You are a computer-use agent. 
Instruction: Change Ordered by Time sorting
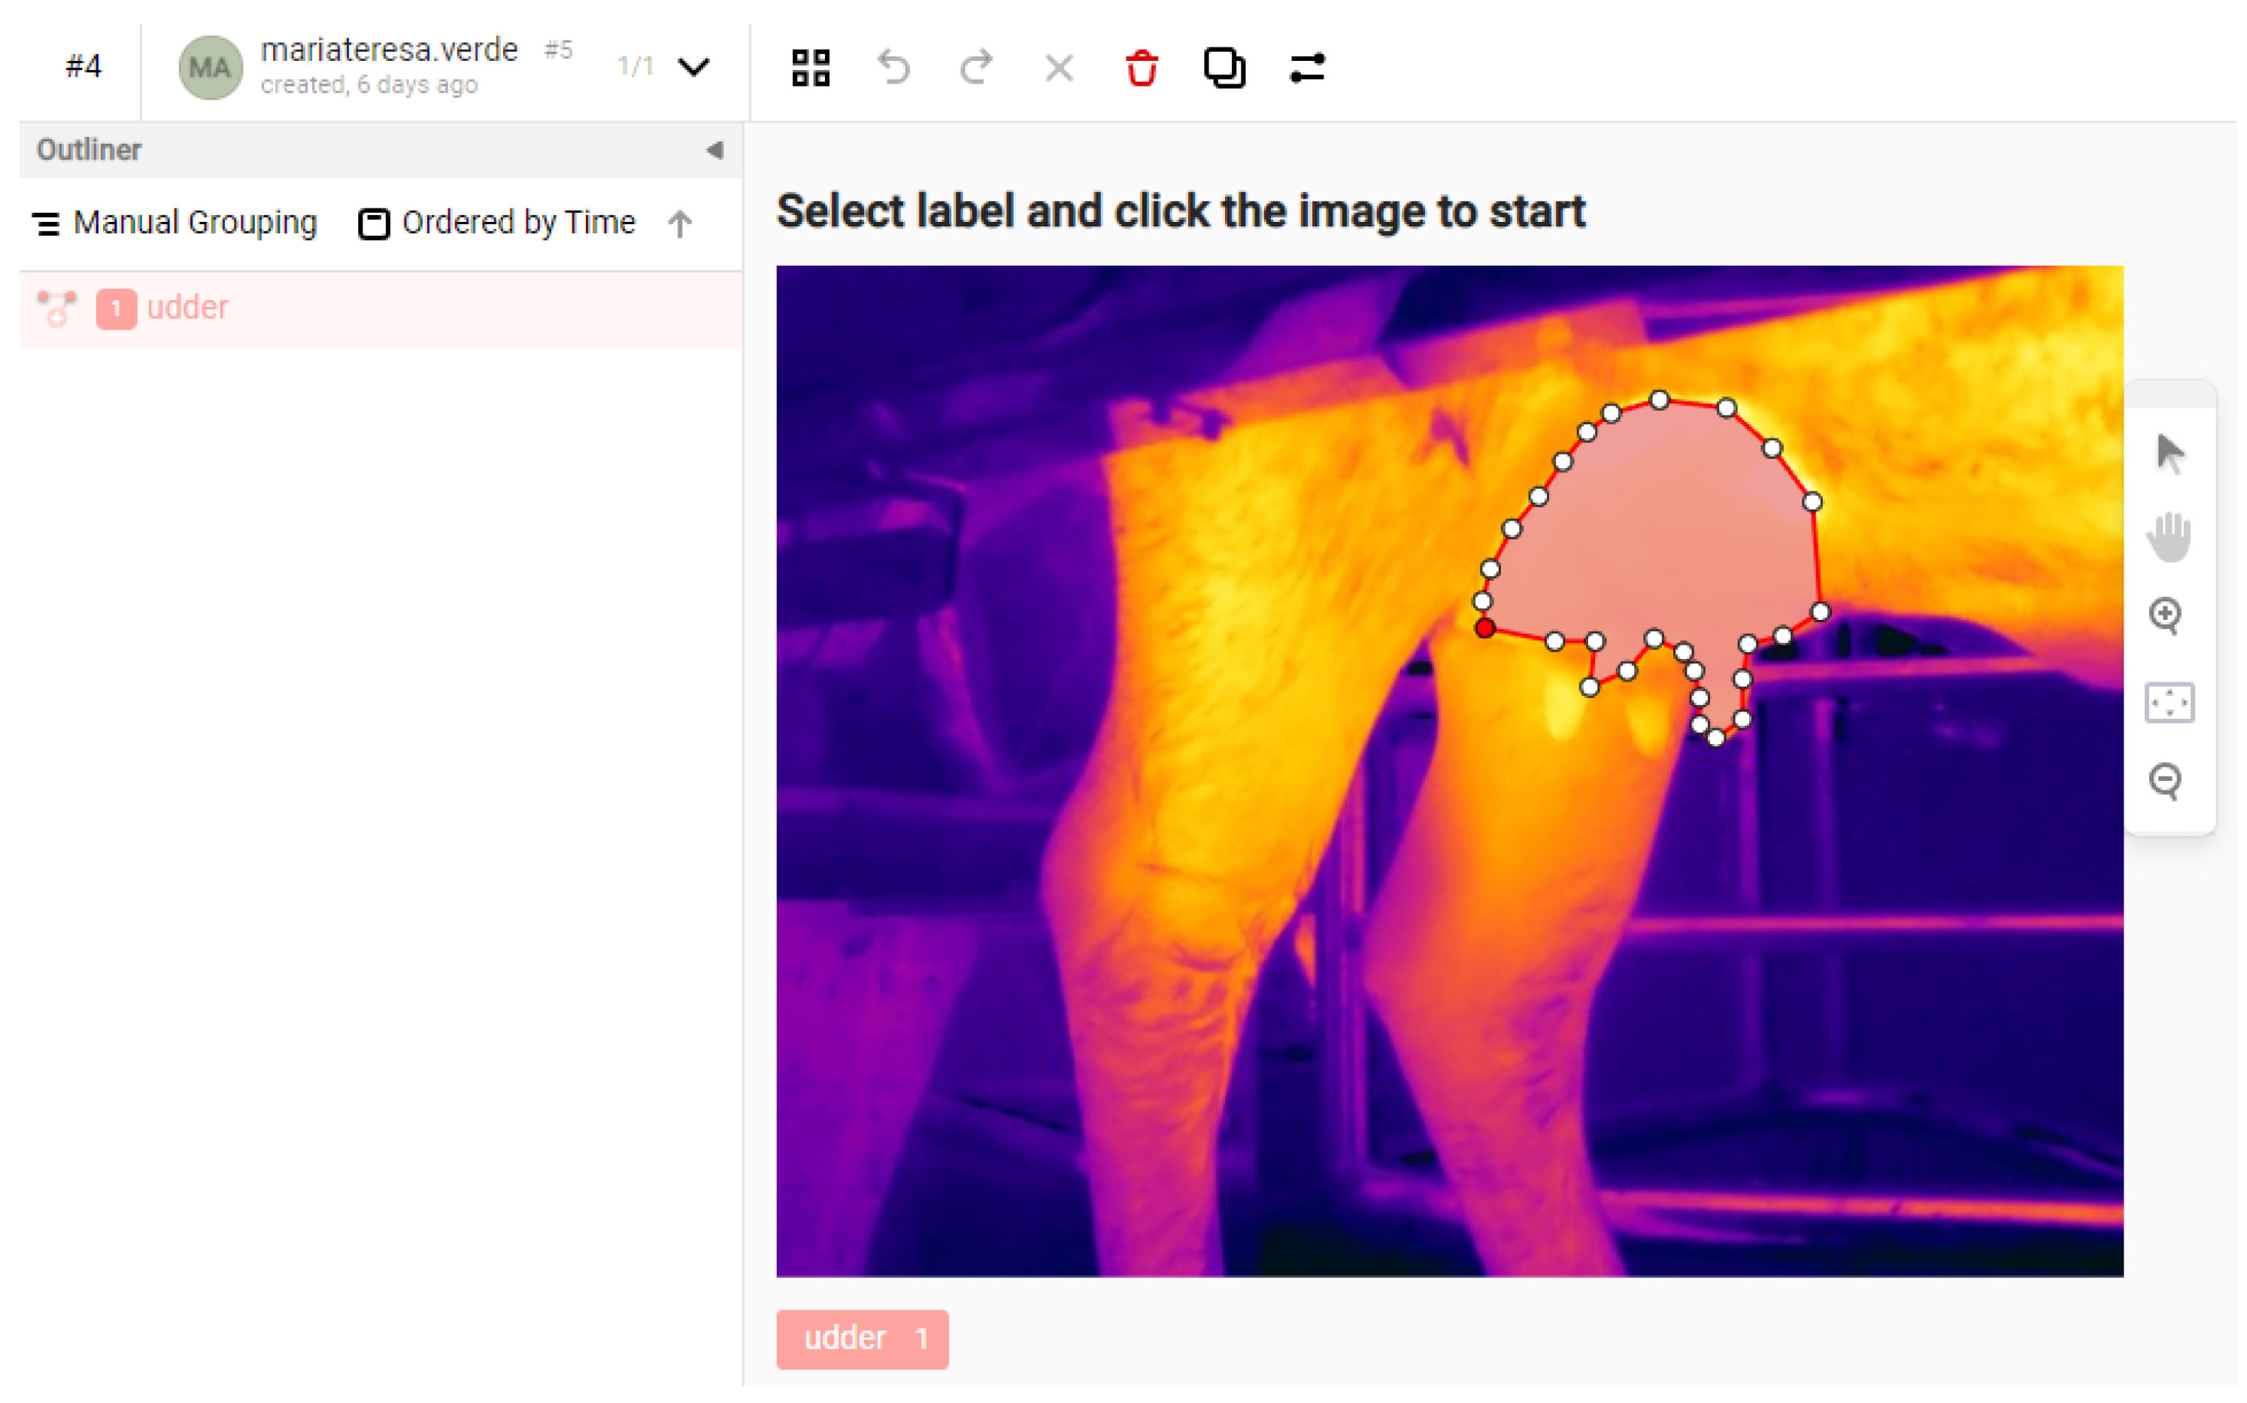[x=499, y=223]
